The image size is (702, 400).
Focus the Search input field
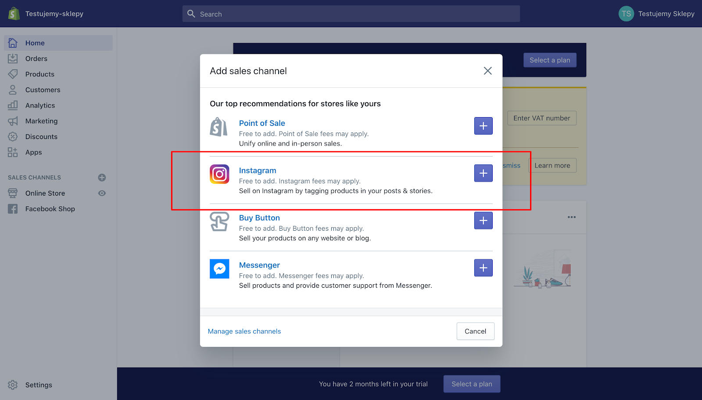pyautogui.click(x=351, y=14)
